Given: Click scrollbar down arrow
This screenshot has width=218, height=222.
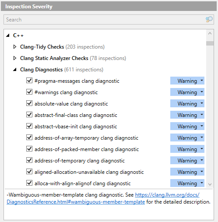Looking at the screenshot, I should click(x=210, y=184).
